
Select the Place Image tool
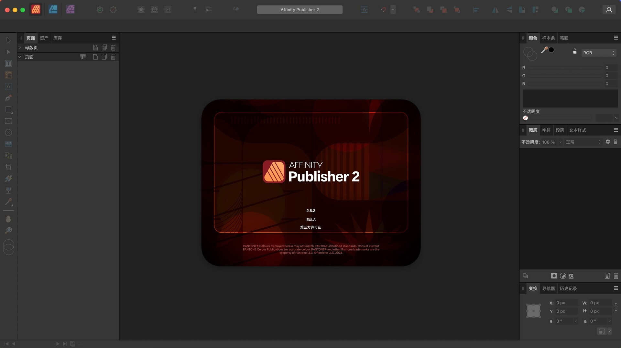click(8, 144)
